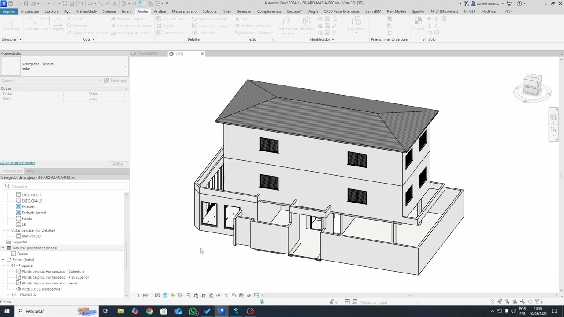Screen dimensions: 564x317
Task: Open the Rendering dialog icon in view control bar
Action: coord(188,295)
